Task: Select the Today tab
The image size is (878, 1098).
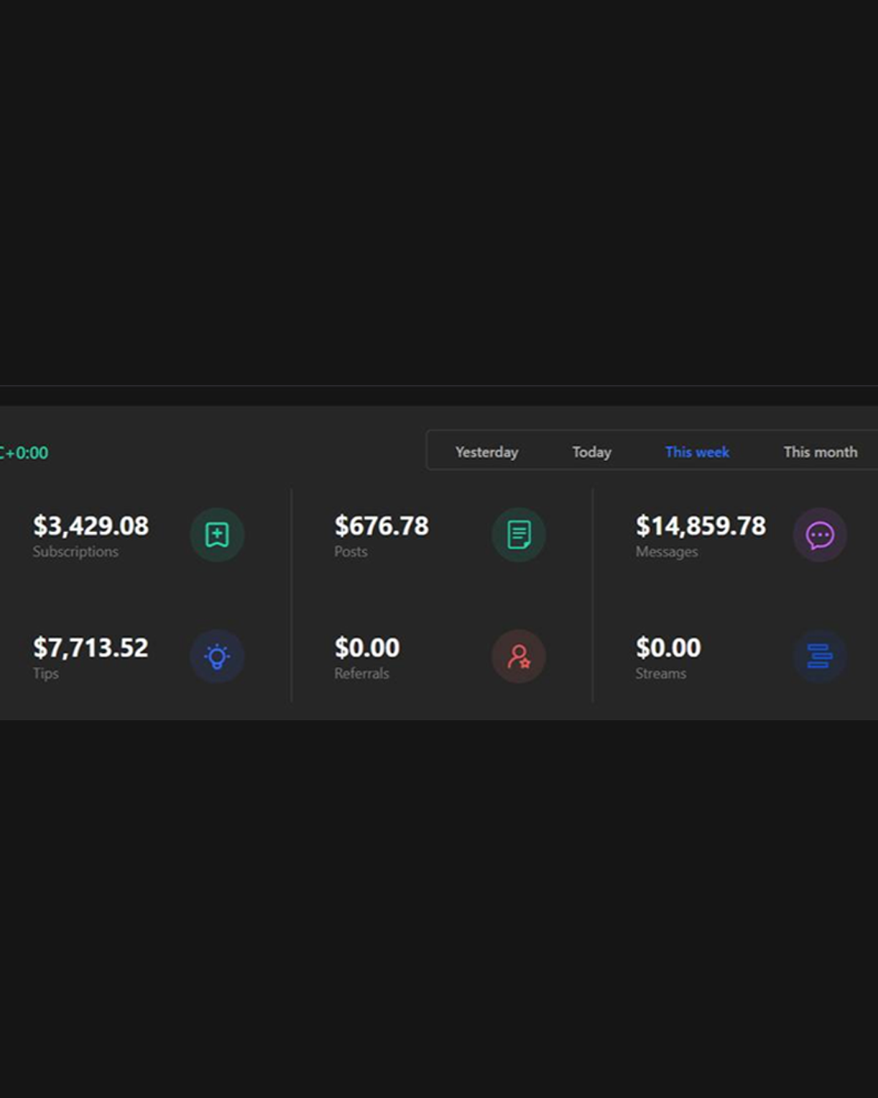Action: pyautogui.click(x=591, y=452)
